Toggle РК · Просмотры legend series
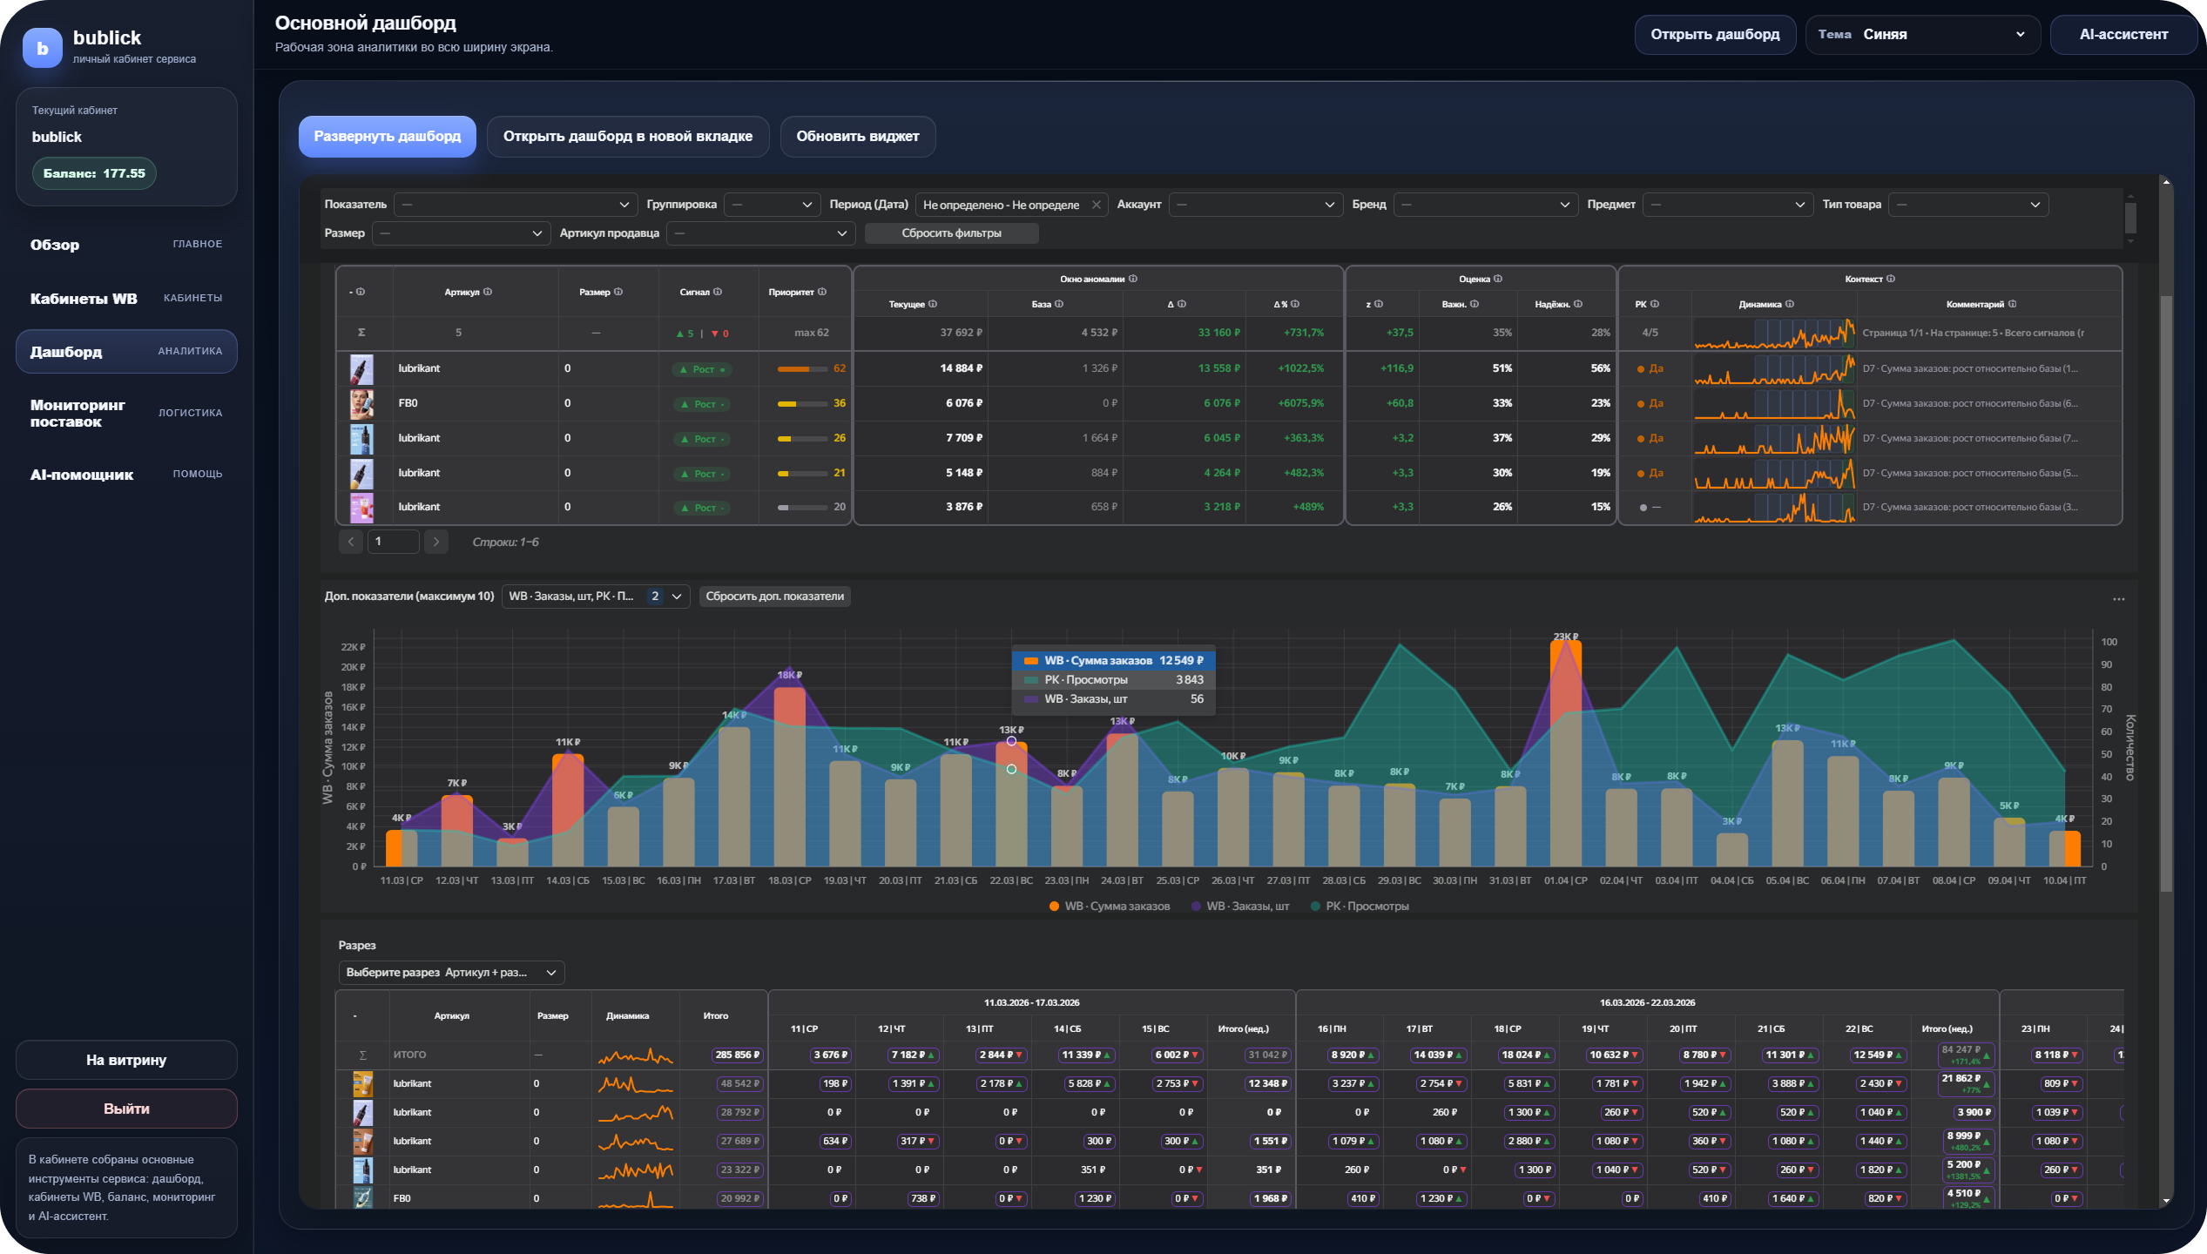 [1359, 907]
